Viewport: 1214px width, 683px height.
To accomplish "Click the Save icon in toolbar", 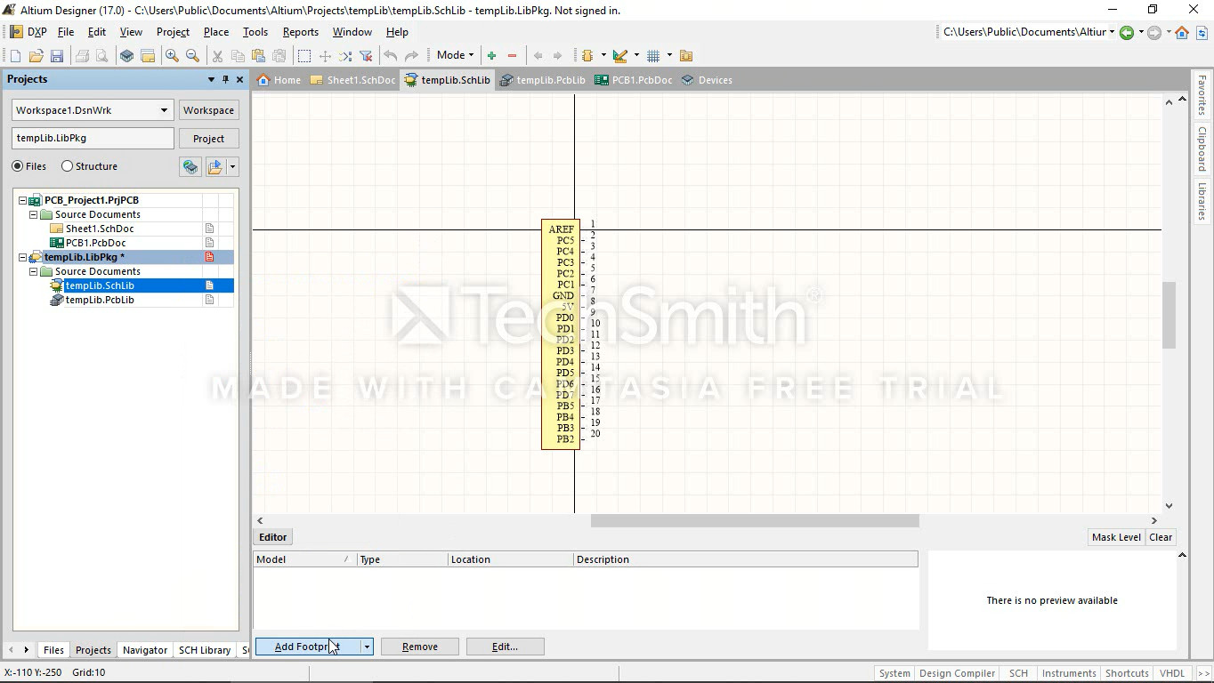I will tap(56, 55).
